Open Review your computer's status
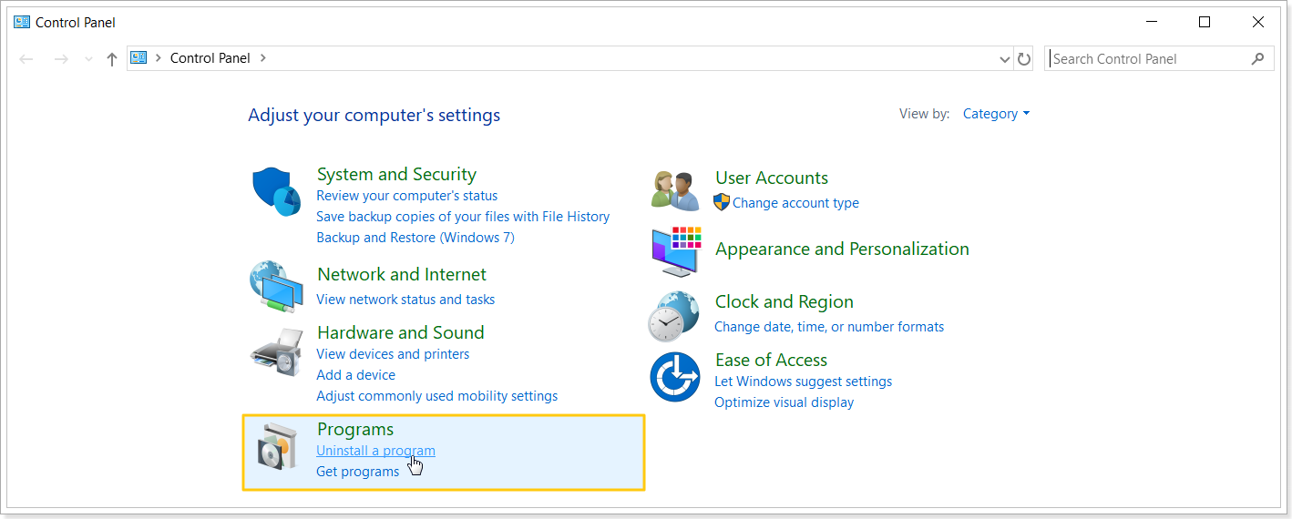1292x519 pixels. 407,196
